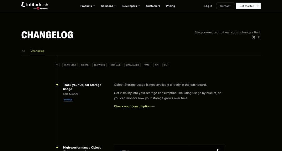Follow the 'Check your consumption' link
282x151 pixels.
(x=134, y=106)
